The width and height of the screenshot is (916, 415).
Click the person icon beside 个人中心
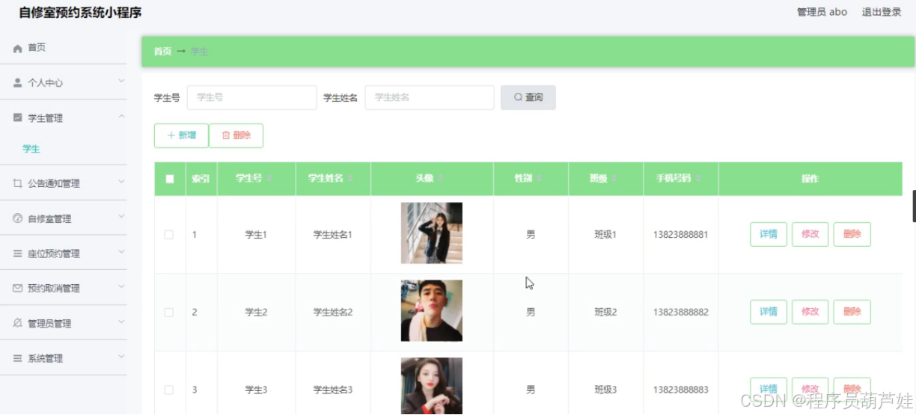tap(18, 83)
